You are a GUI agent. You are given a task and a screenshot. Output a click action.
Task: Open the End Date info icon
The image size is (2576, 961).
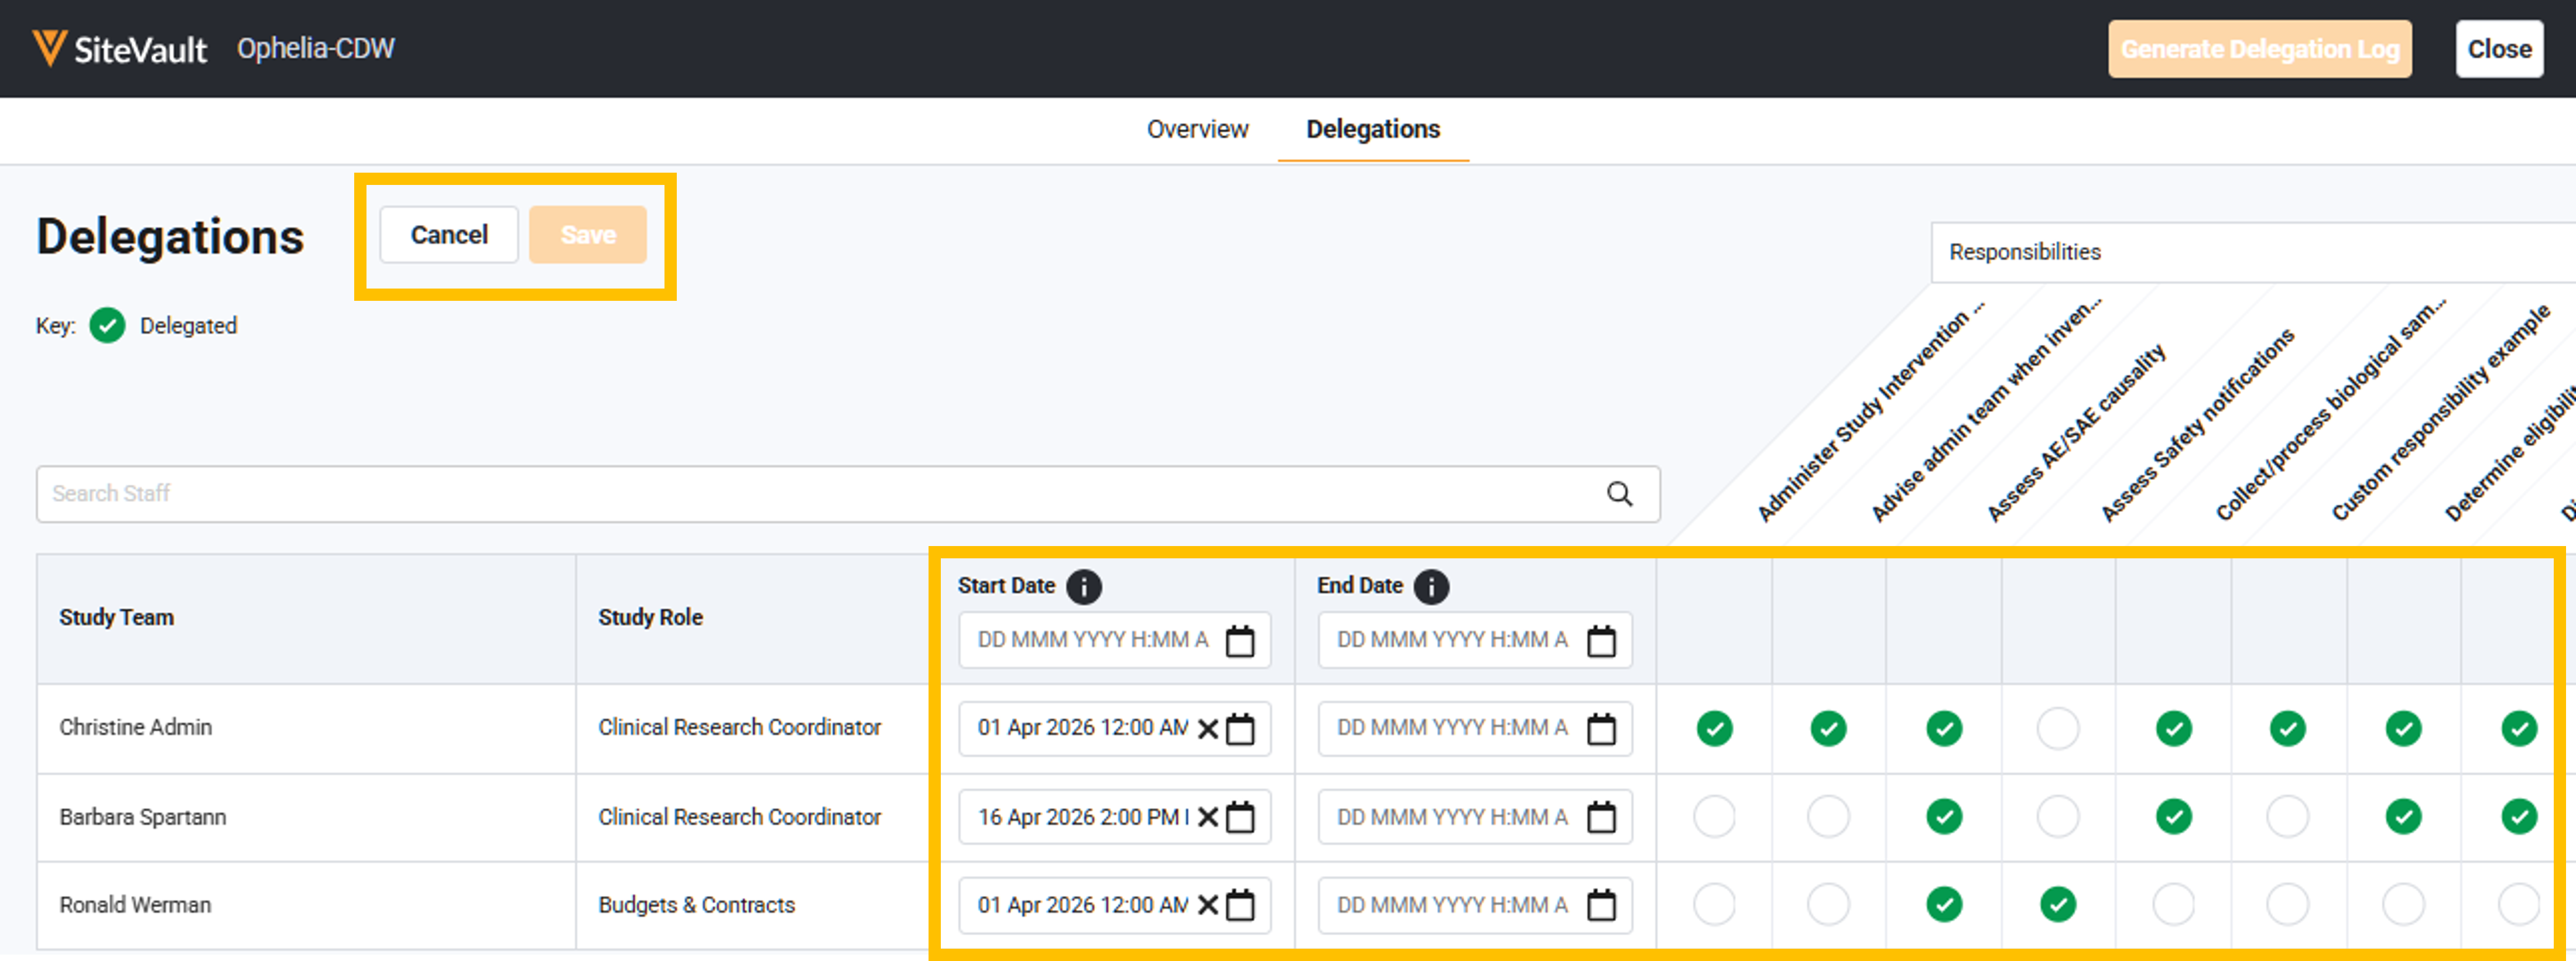coord(1431,587)
